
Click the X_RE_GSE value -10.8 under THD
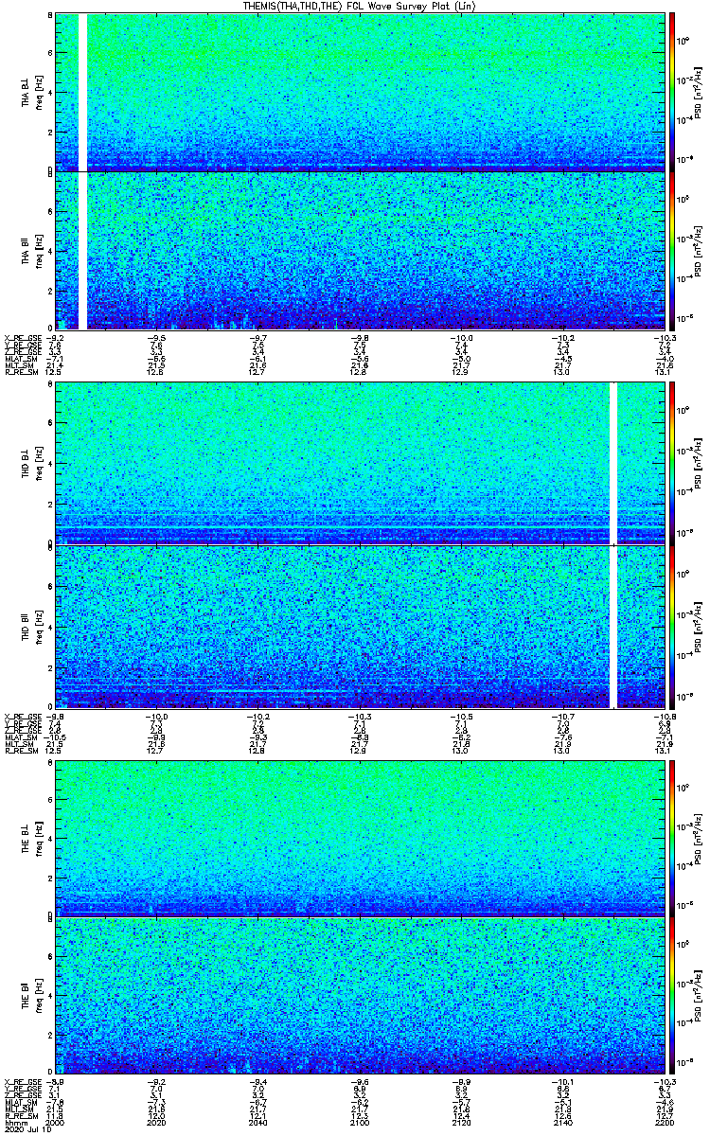click(666, 715)
